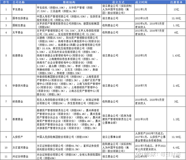
Task: Select the 太平基金 company cell
Action: pos(24,32)
